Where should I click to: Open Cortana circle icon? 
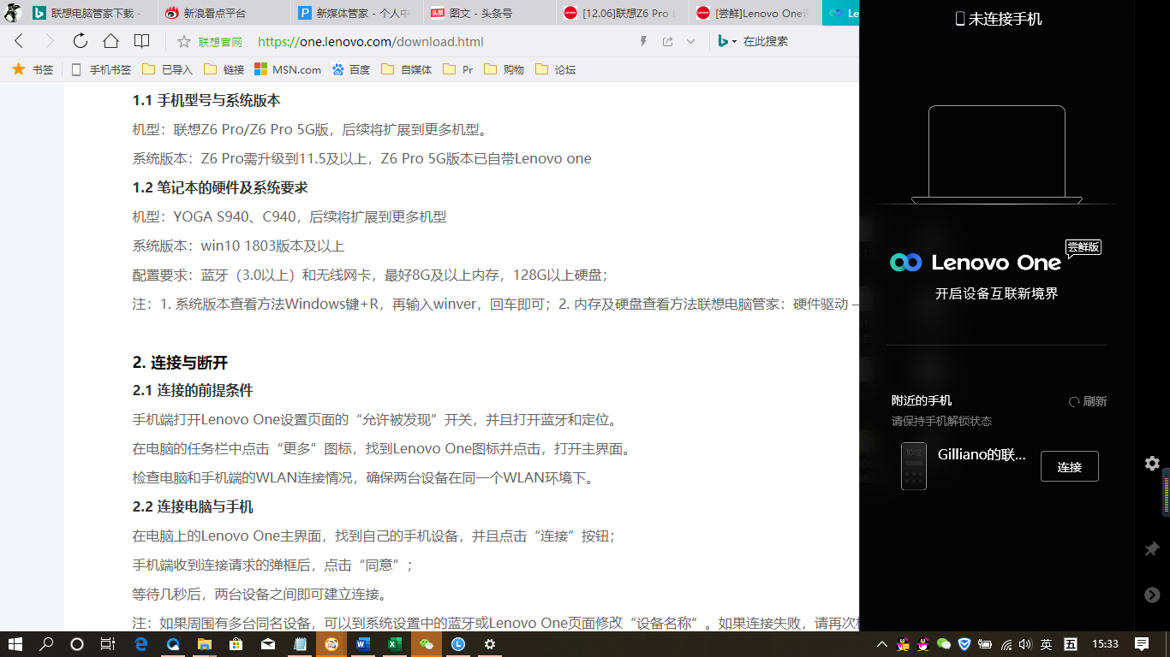pyautogui.click(x=77, y=644)
